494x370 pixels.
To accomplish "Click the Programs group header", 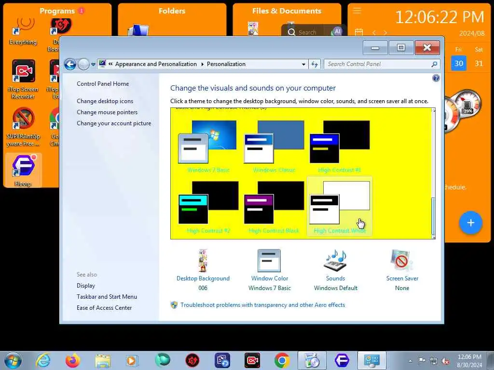I will 57,11.
